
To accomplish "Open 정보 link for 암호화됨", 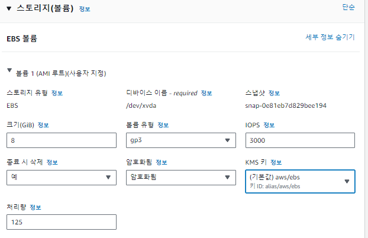I will (162, 162).
